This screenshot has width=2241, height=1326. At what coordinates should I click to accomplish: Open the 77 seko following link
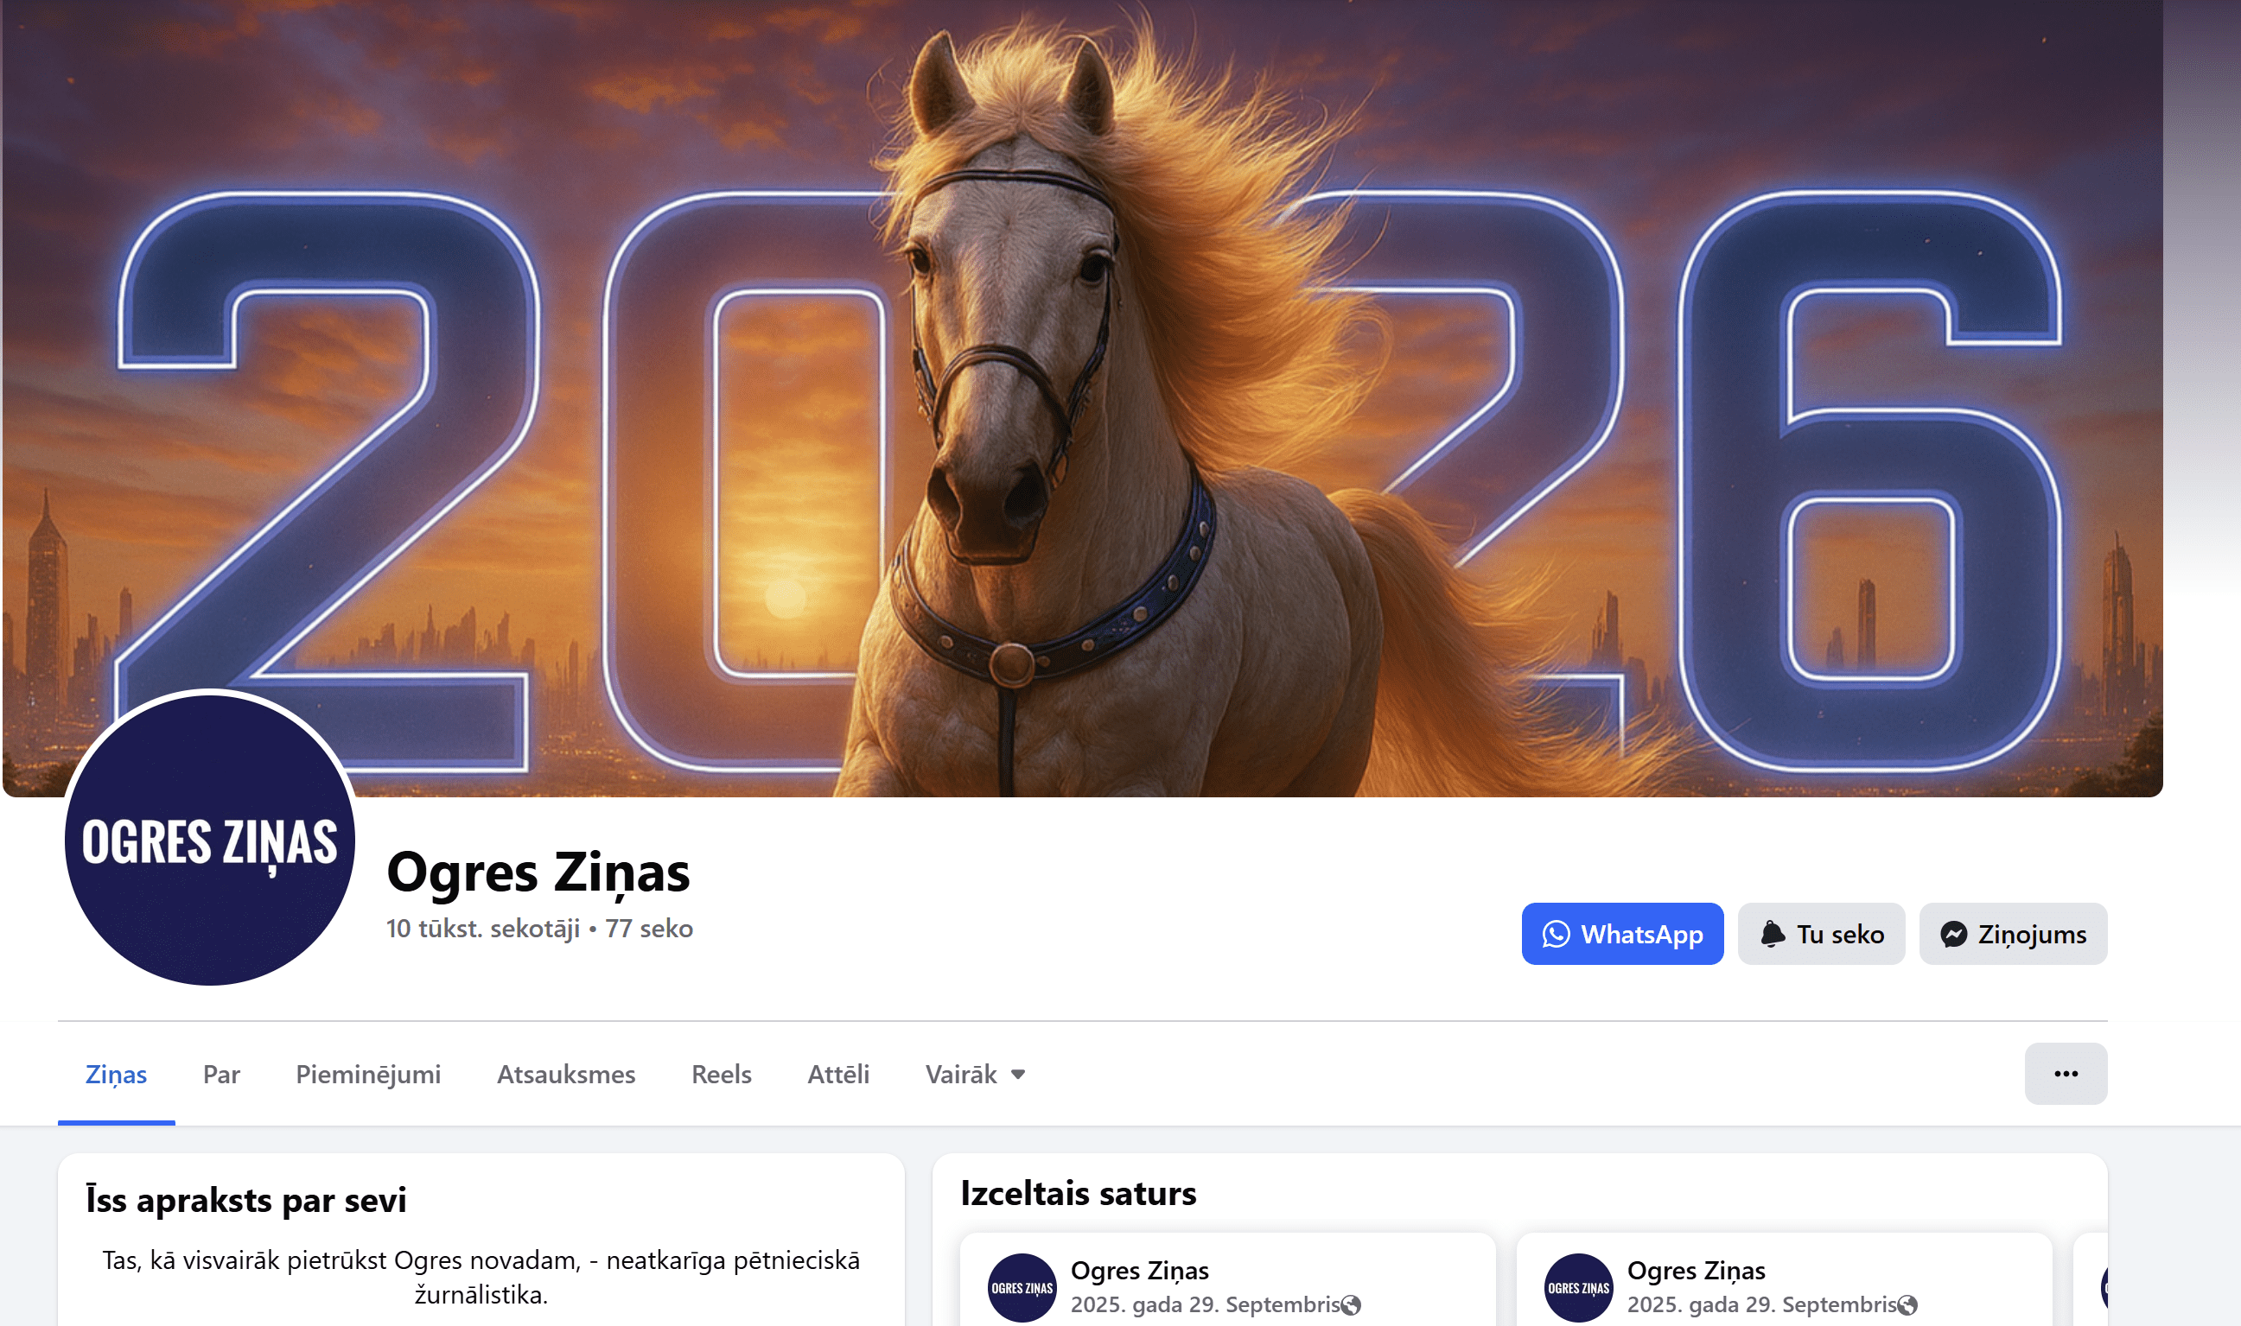click(x=649, y=929)
